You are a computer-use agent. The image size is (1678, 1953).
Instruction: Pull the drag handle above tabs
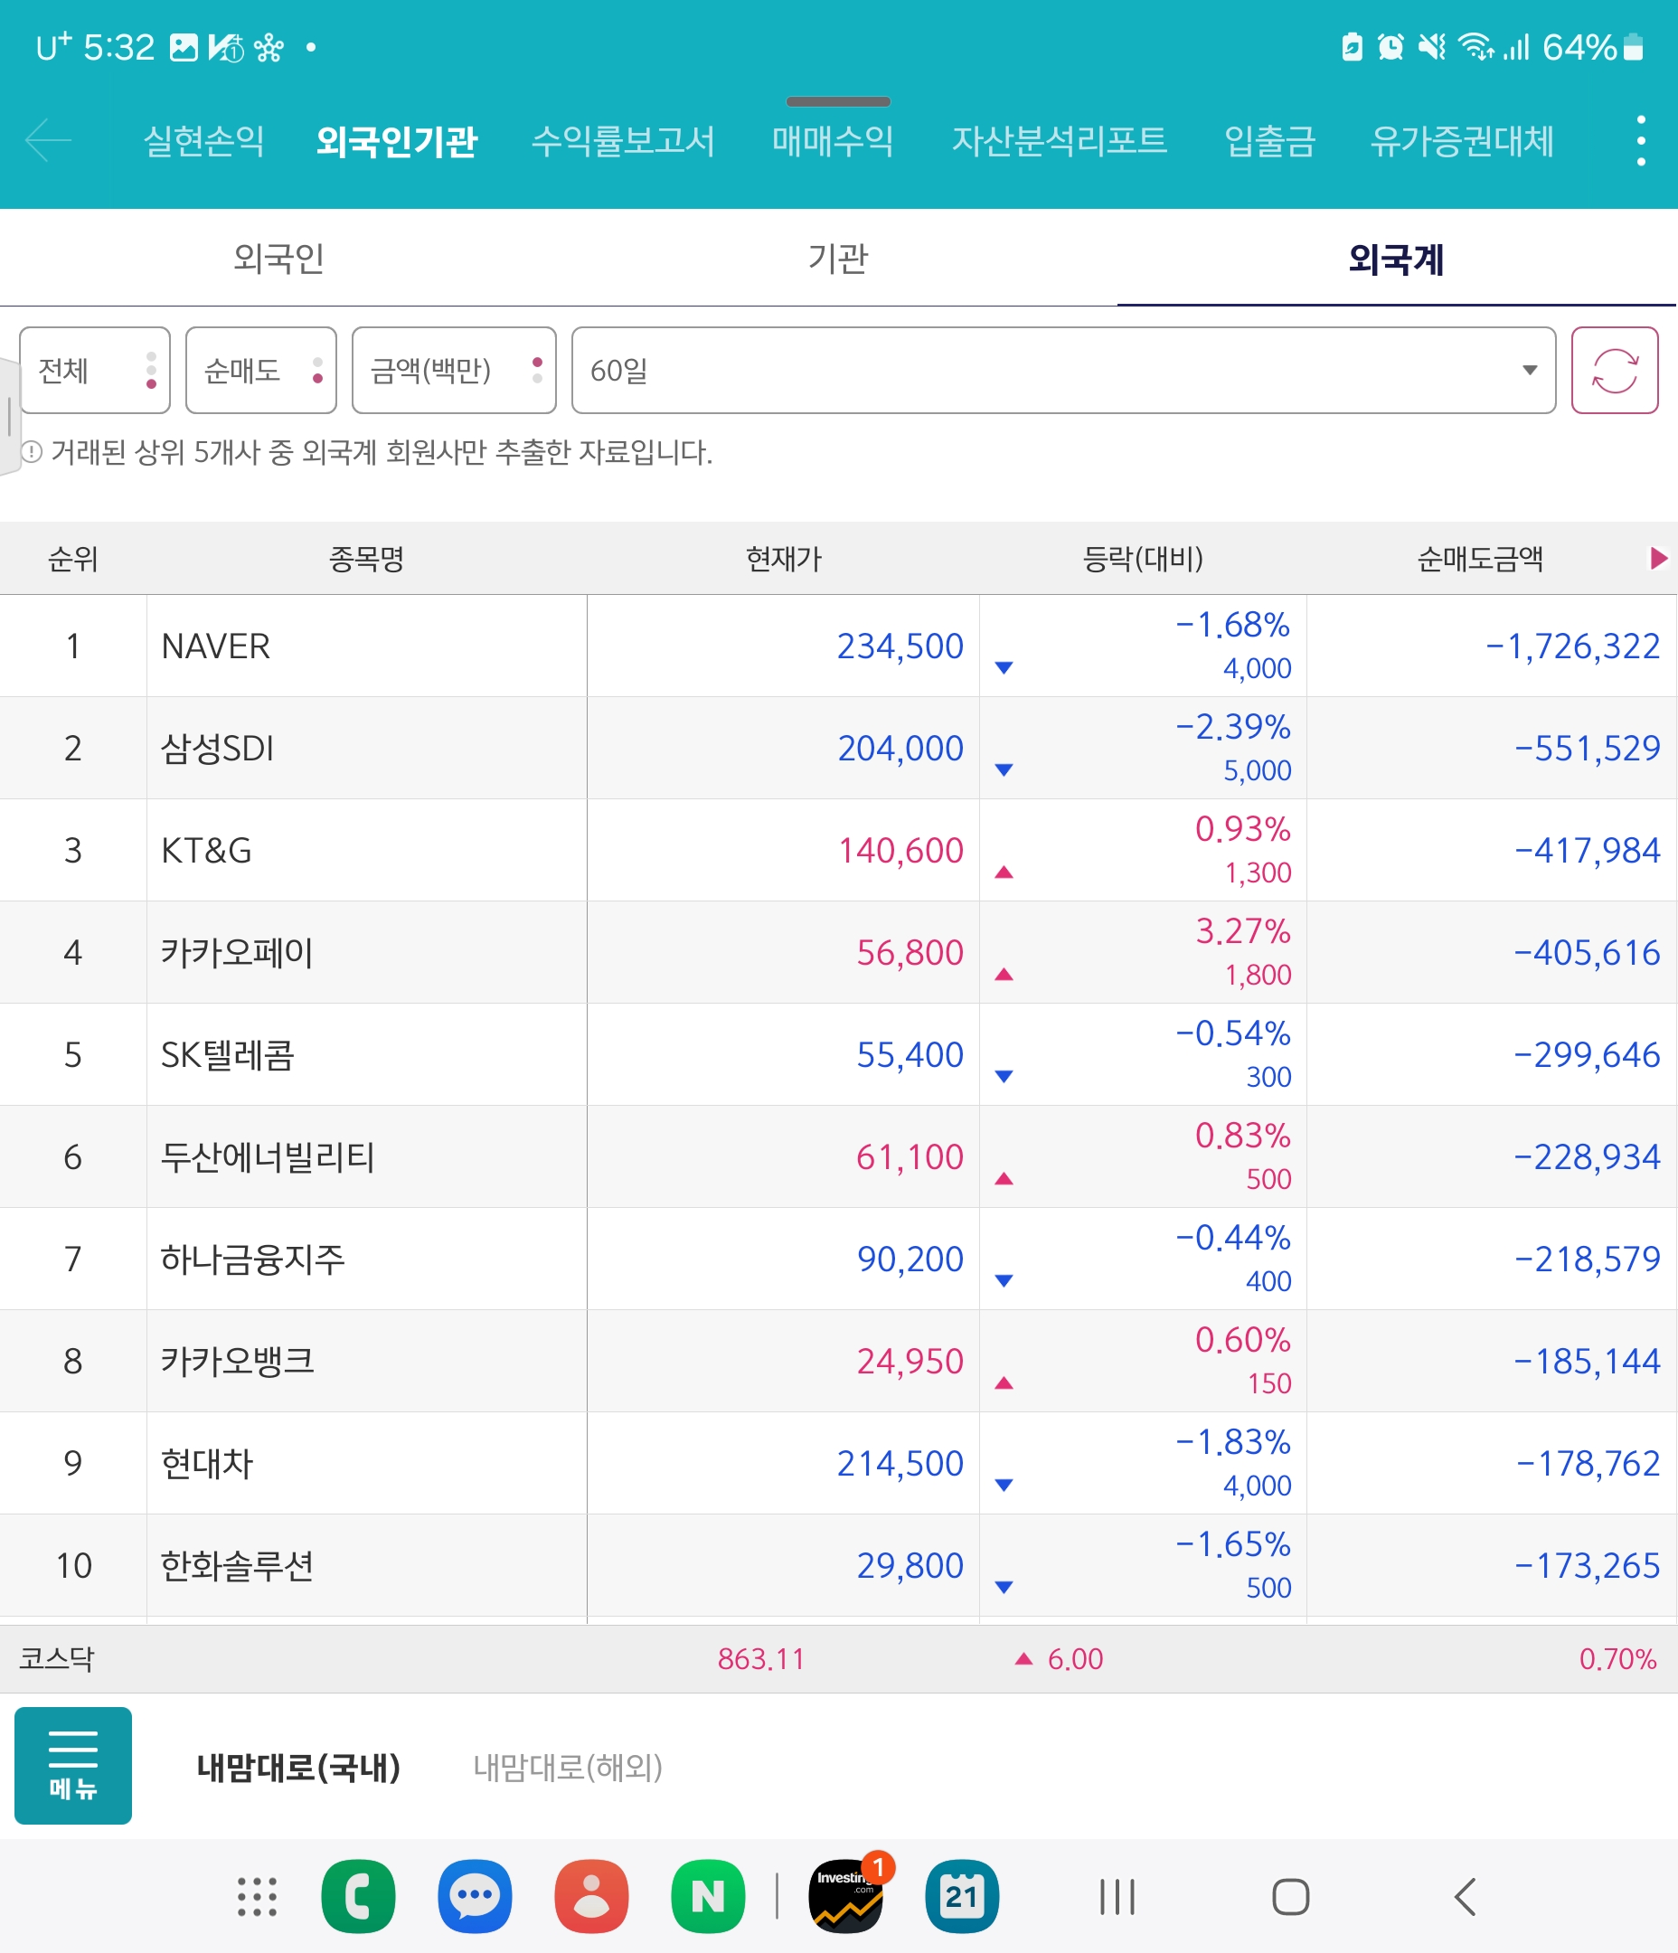coord(838,101)
